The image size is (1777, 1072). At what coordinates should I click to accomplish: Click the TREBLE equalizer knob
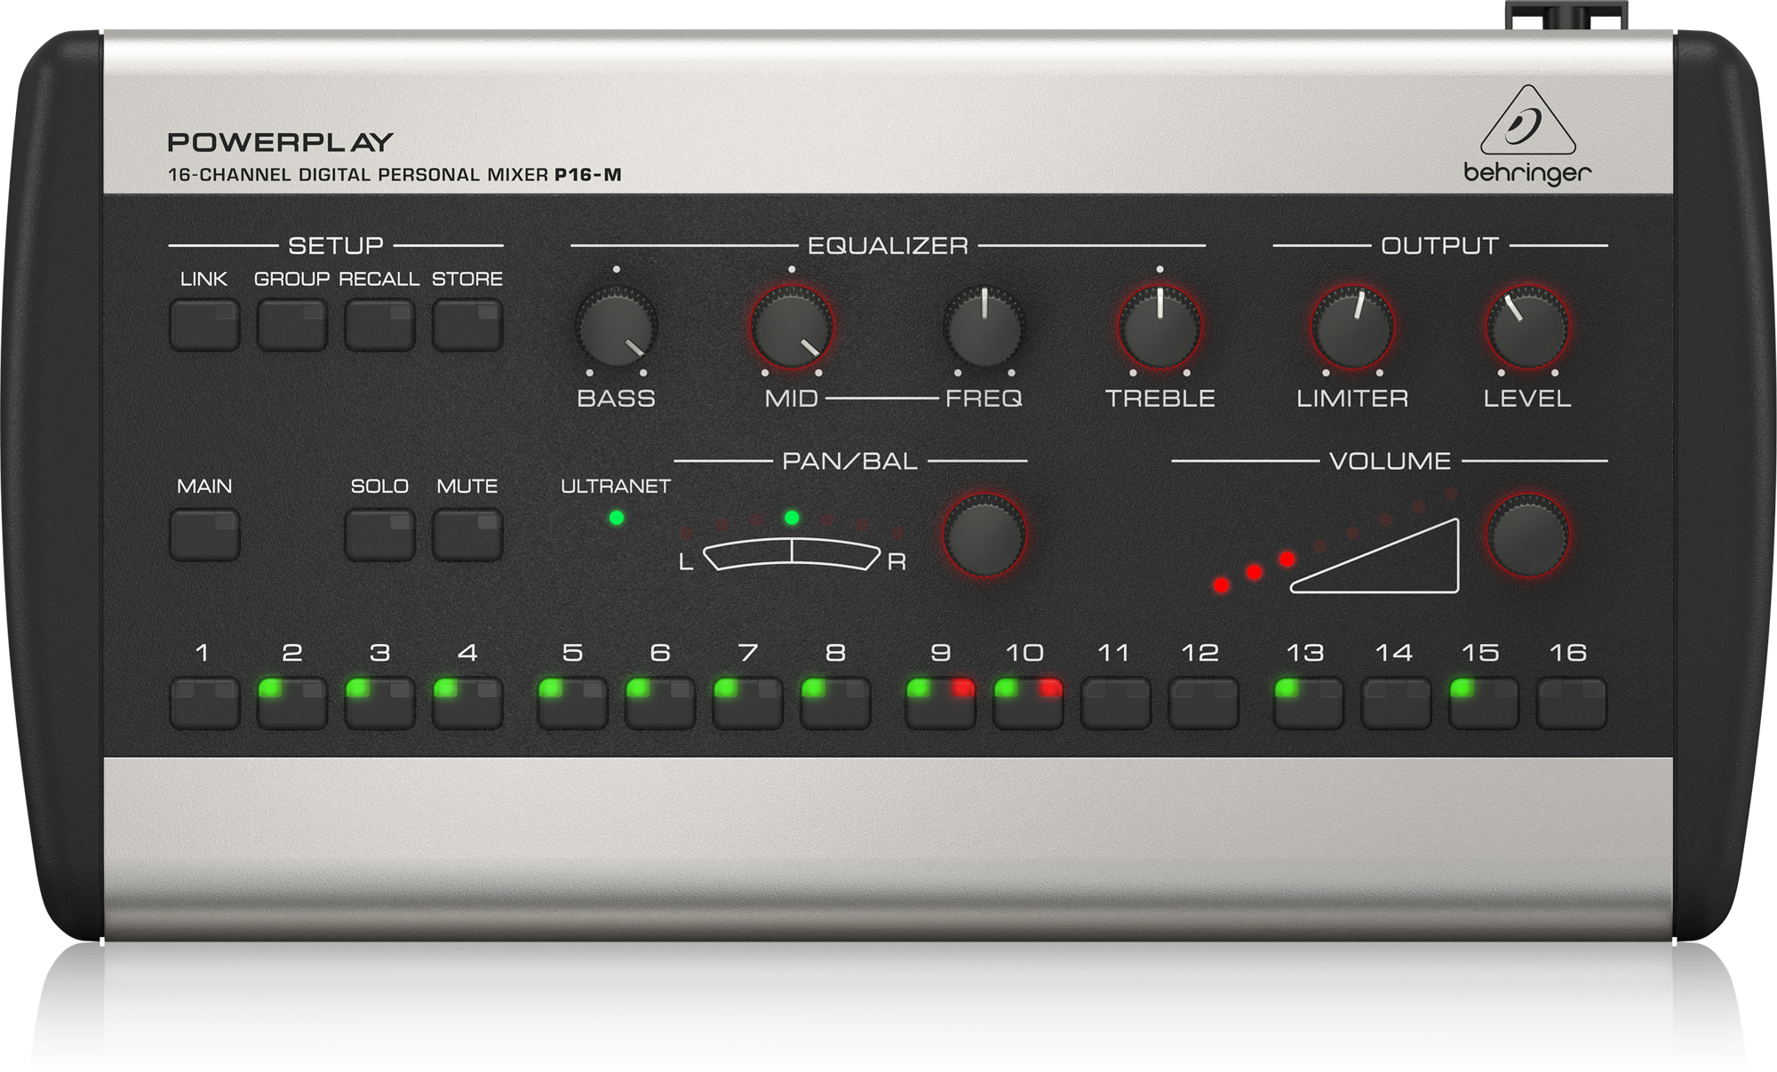click(1159, 328)
